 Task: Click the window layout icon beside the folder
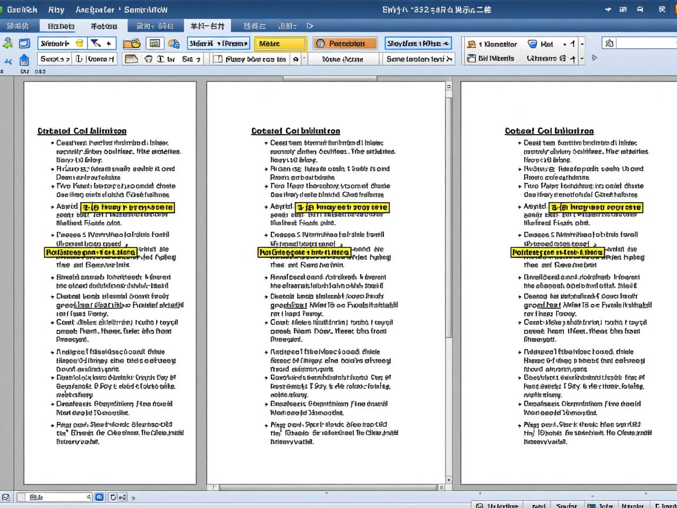155,44
